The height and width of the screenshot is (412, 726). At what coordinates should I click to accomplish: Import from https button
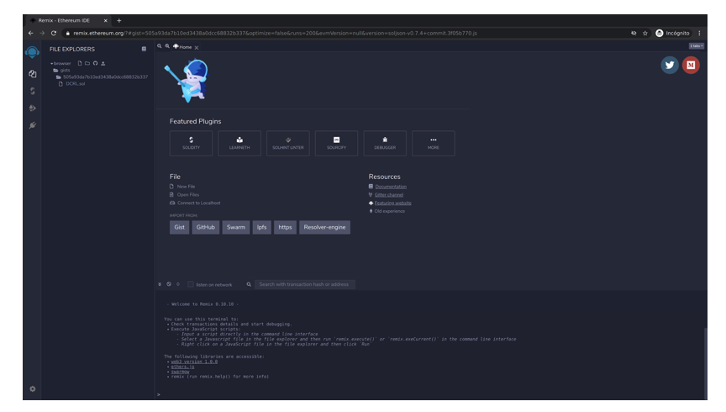click(x=285, y=227)
